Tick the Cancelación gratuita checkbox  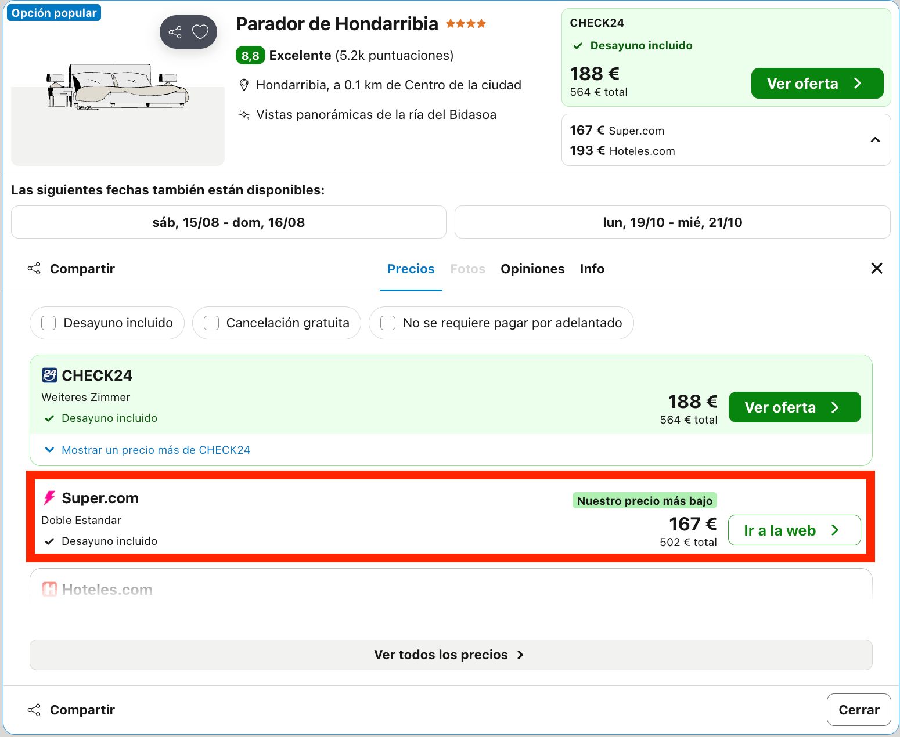(211, 323)
